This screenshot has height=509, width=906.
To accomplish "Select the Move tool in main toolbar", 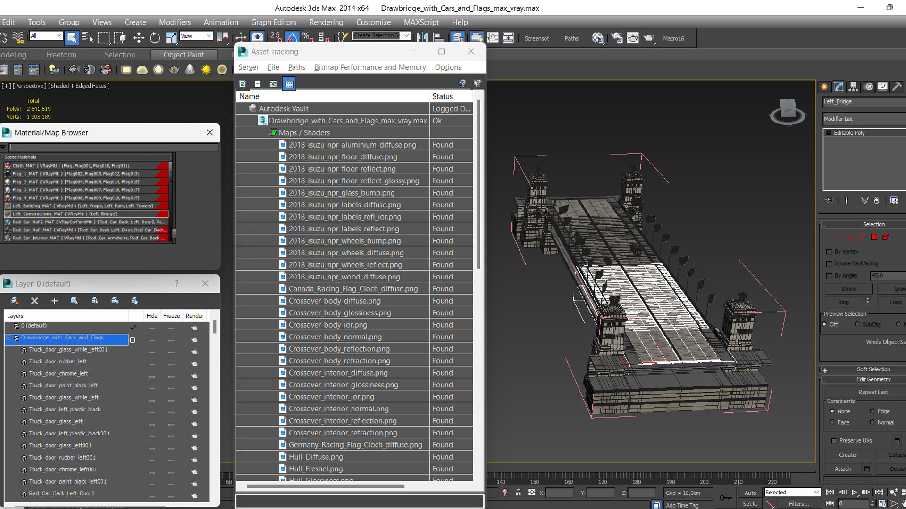I will point(139,38).
